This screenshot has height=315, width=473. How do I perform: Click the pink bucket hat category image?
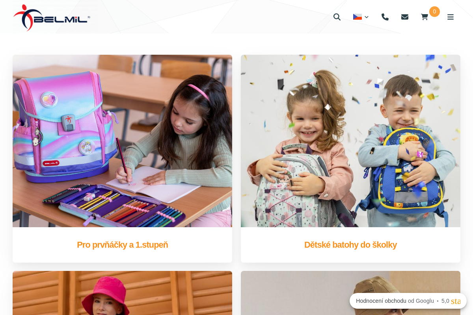[122, 293]
